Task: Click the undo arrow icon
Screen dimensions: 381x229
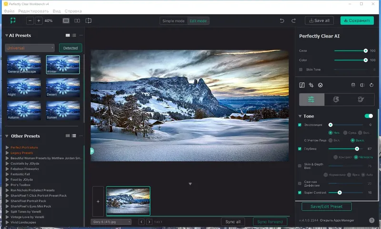Action: click(282, 20)
